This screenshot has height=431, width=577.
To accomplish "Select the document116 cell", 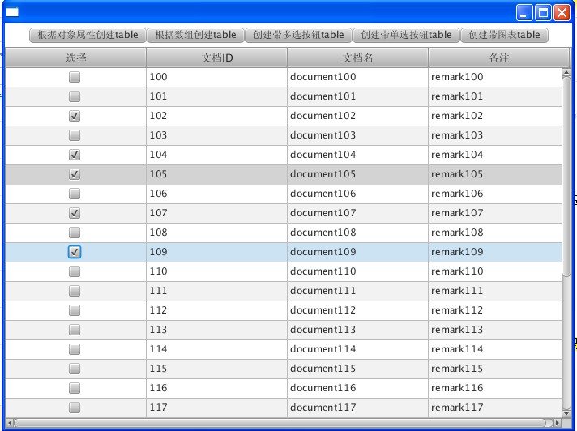I will pos(357,388).
